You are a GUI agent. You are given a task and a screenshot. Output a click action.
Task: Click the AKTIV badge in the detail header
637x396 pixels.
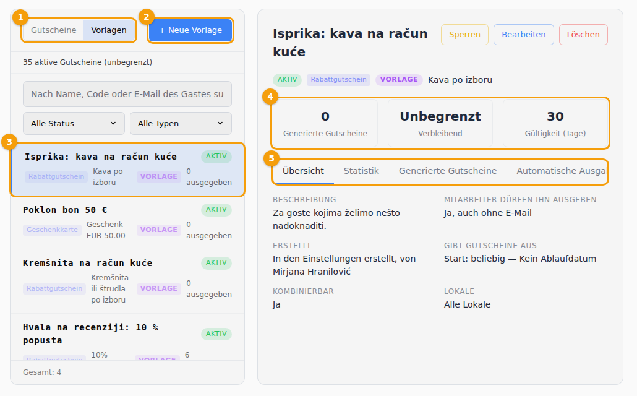(x=287, y=80)
